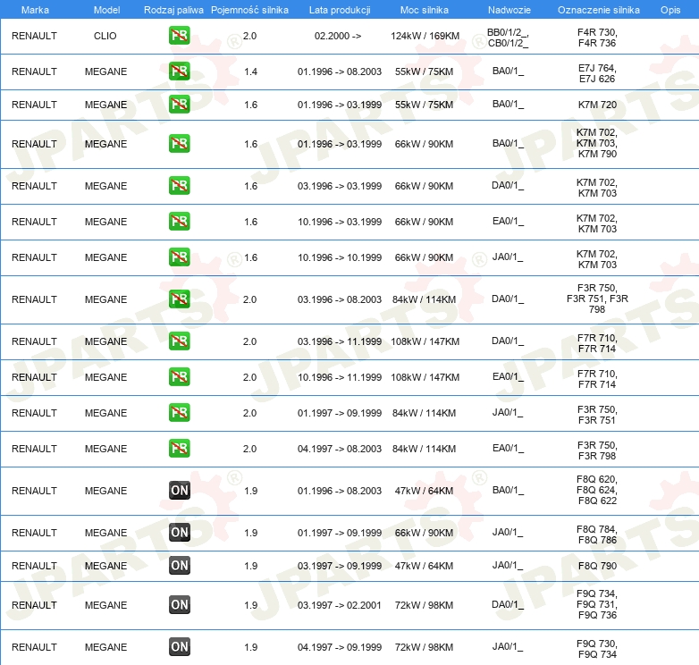The height and width of the screenshot is (665, 699).
Task: Select the BB0/1/2_, CB0/1/2_ body cell
Action: pos(509,38)
